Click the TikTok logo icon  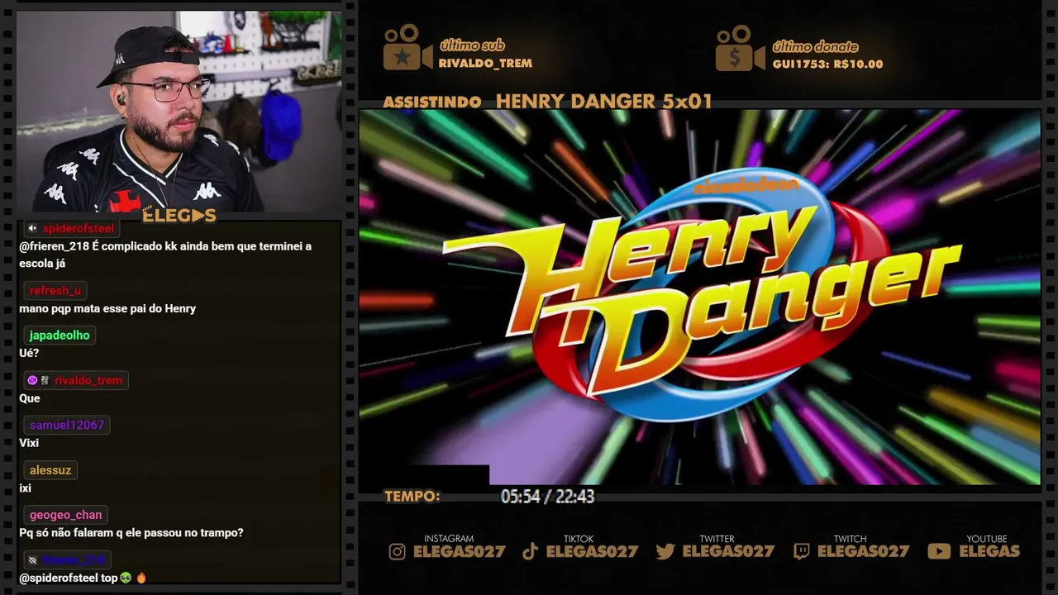[530, 551]
